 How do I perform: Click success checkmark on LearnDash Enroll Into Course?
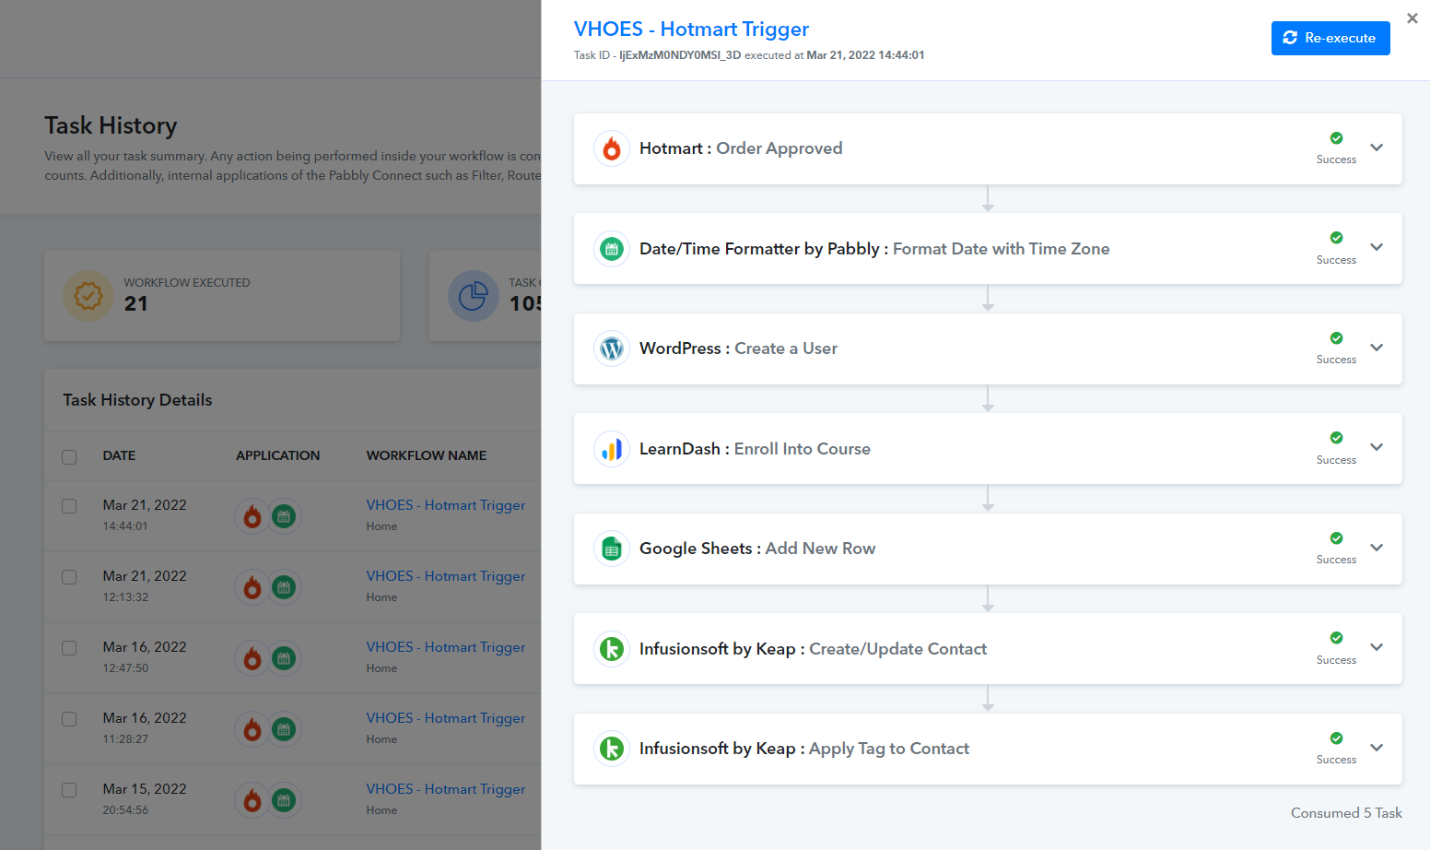coord(1336,438)
